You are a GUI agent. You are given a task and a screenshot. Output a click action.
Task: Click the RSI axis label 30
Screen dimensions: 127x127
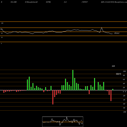click(2, 37)
